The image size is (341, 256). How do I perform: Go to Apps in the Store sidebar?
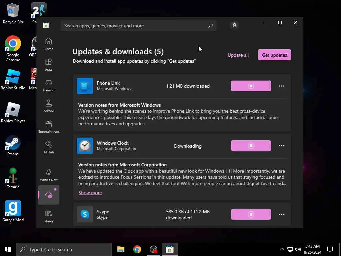click(49, 65)
